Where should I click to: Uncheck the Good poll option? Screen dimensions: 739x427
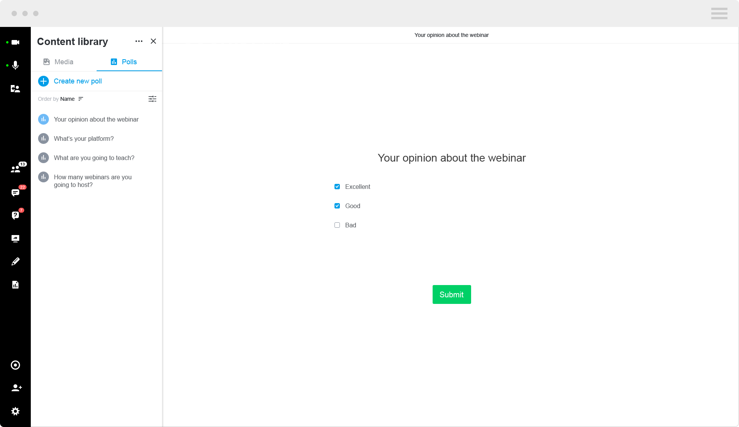click(337, 206)
